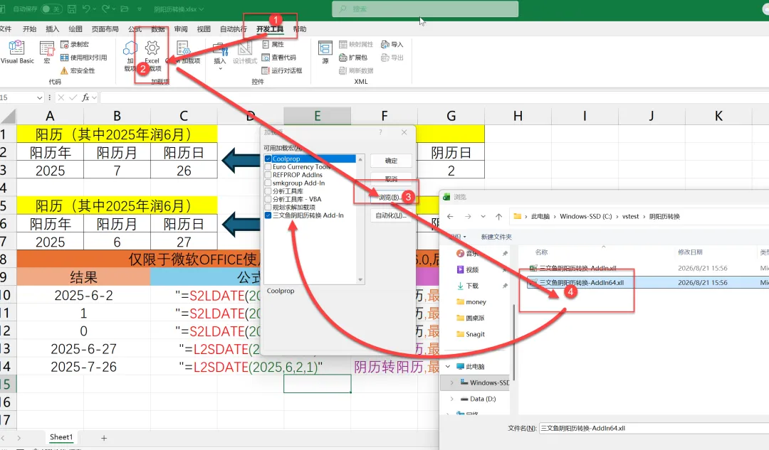769x450 pixels.
Task: Open the 视图 ribbon tab
Action: [x=204, y=29]
